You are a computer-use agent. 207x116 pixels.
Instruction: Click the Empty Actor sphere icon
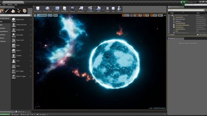pos(14,19)
